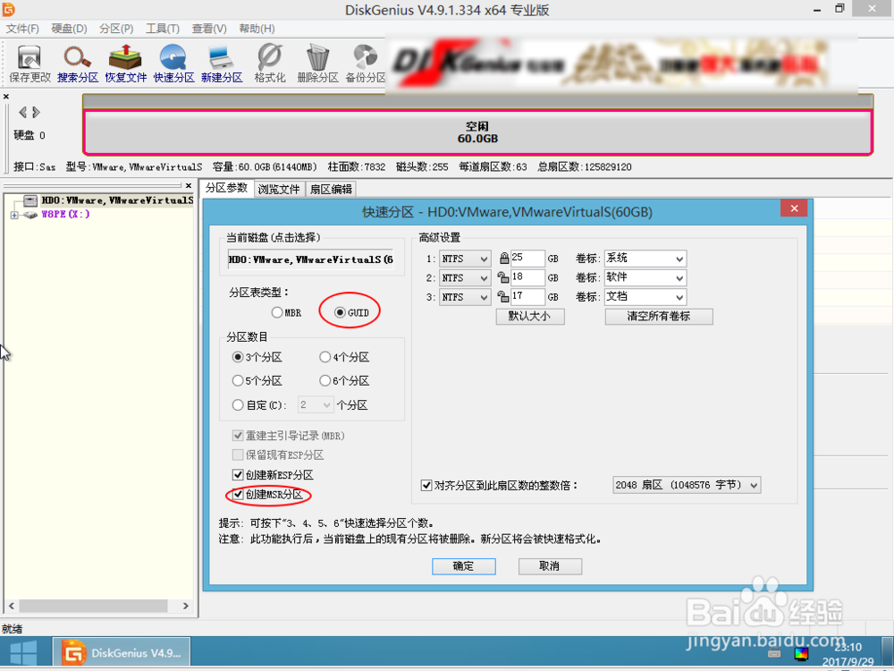
Task: Click Default Size (默认大小) button
Action: [529, 316]
